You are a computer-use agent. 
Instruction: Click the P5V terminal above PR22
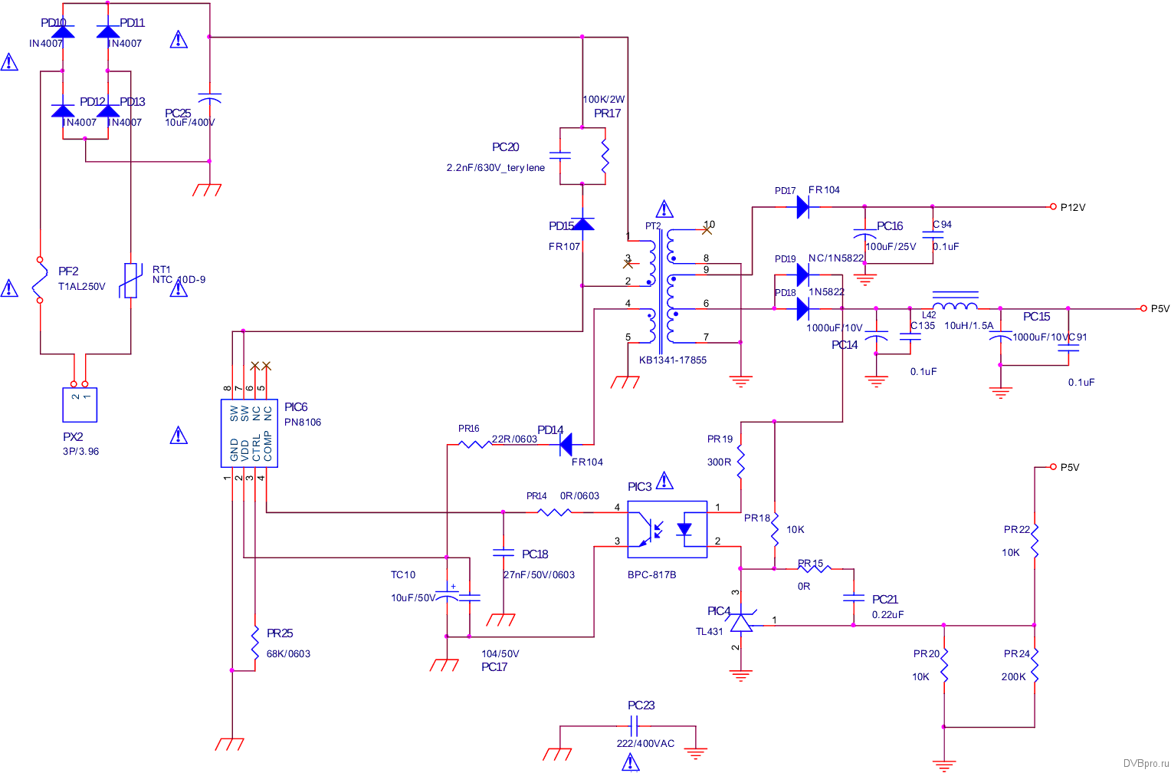1054,467
